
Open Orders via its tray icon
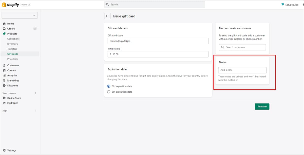[x=4, y=29]
